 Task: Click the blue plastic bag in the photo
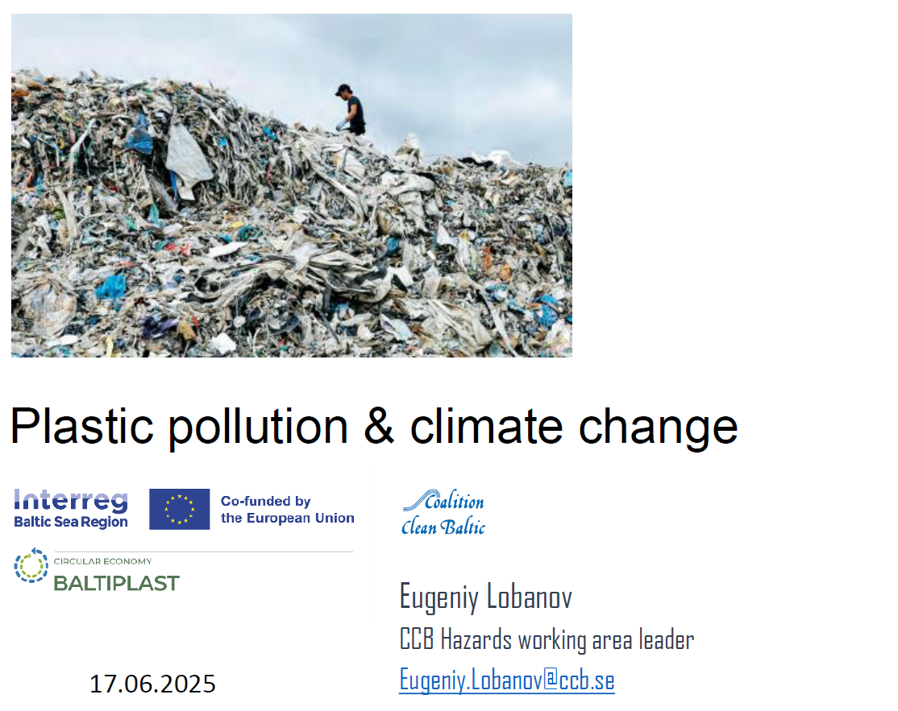(x=111, y=285)
